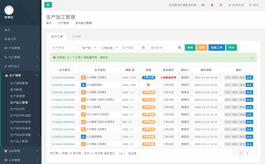The width and height of the screenshot is (265, 164).
Task: Click 状态 button for SC202012220460
Action: [x=249, y=100]
